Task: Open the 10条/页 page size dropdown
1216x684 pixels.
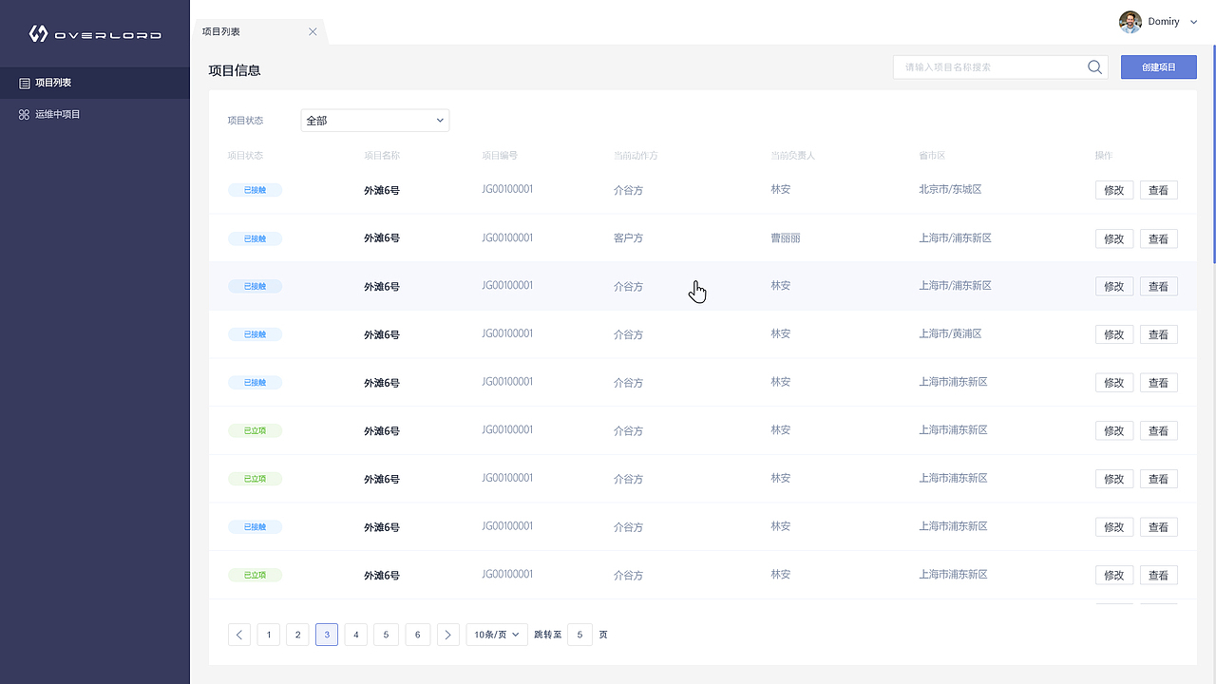Action: point(496,634)
